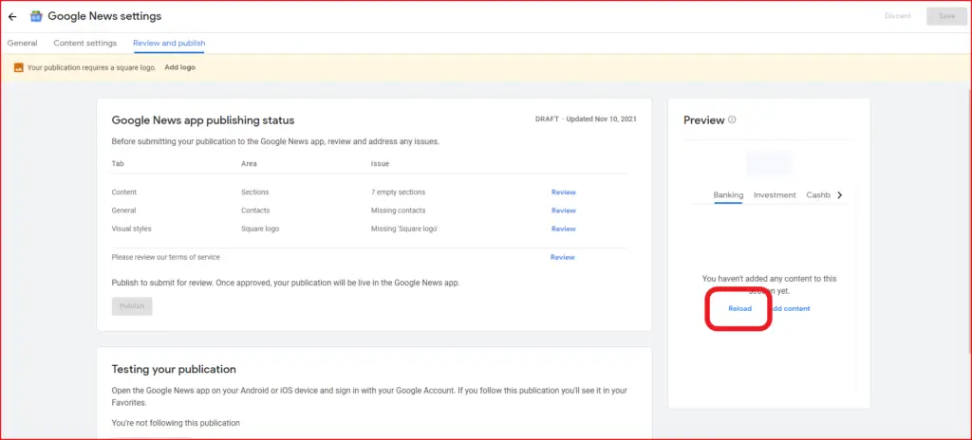Open the partially shown Cashb tab in Preview

818,195
